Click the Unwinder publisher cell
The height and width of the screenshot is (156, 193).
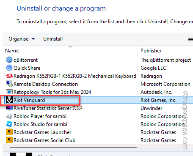pyautogui.click(x=151, y=108)
